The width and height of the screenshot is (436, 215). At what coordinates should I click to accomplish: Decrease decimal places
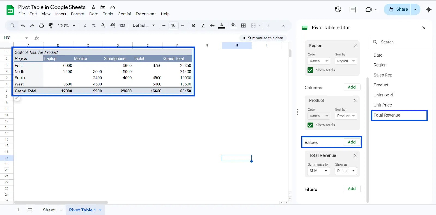pos(103,26)
